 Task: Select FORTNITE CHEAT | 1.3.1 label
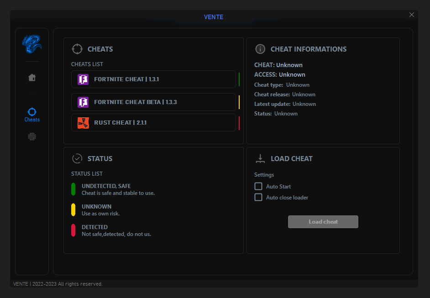pos(126,79)
